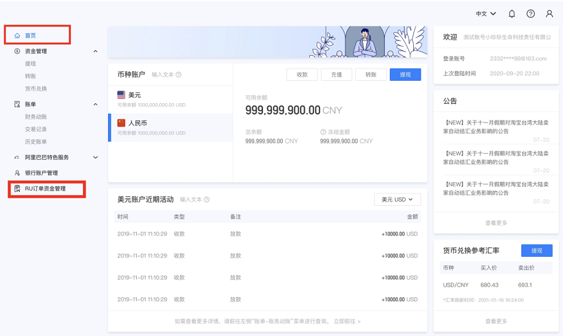The width and height of the screenshot is (563, 336).
Task: Click the help icon beside 币种账户
Action: (x=178, y=74)
